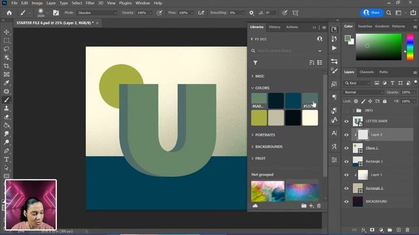Image resolution: width=419 pixels, height=235 pixels.
Task: Select the Eyedropper tool
Action: pyautogui.click(x=7, y=83)
